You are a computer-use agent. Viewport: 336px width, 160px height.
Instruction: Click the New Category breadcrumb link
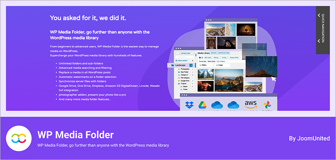221,61
